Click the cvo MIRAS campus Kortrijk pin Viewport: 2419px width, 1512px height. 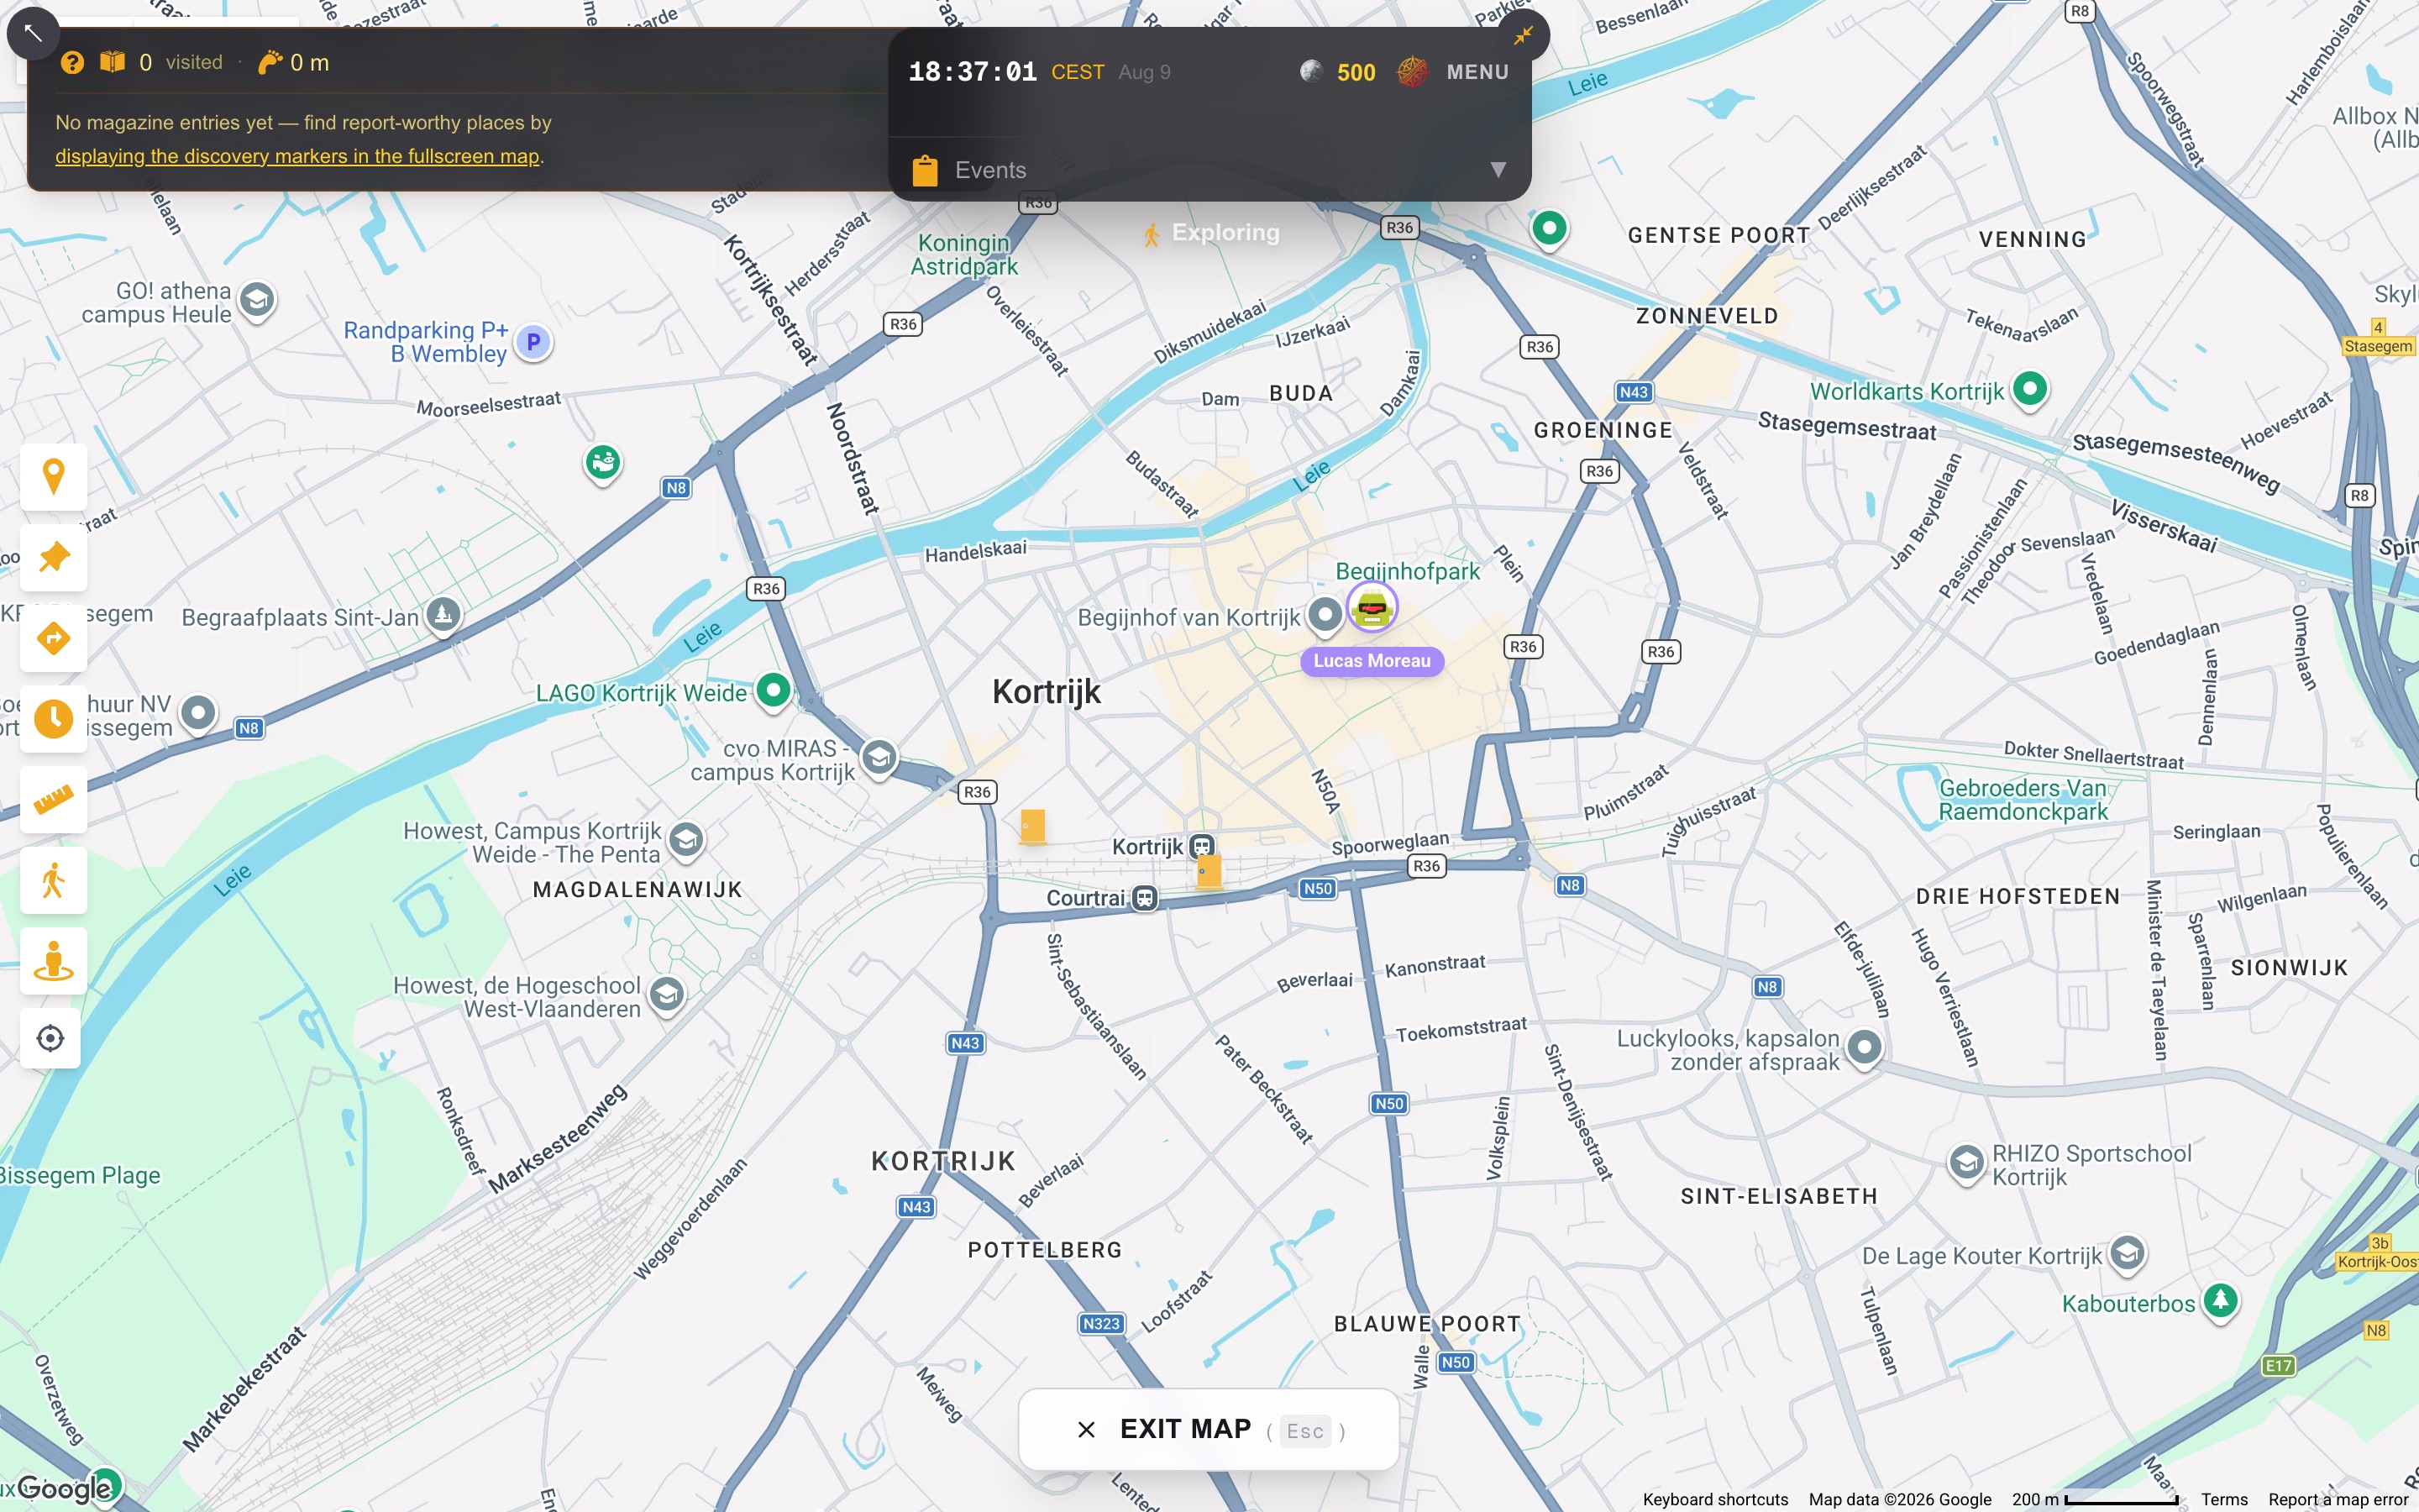tap(879, 758)
